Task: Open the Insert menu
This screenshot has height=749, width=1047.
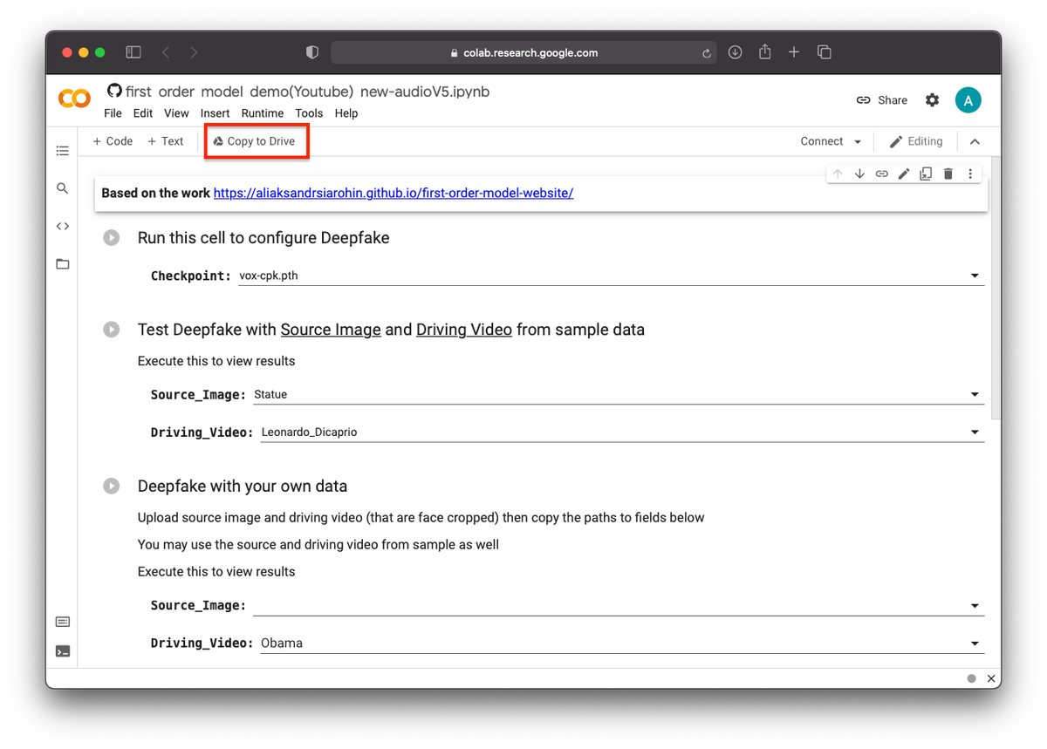Action: coord(215,113)
